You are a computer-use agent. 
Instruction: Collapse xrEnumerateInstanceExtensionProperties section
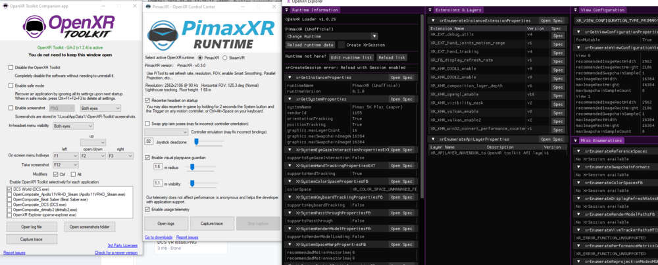(434, 20)
